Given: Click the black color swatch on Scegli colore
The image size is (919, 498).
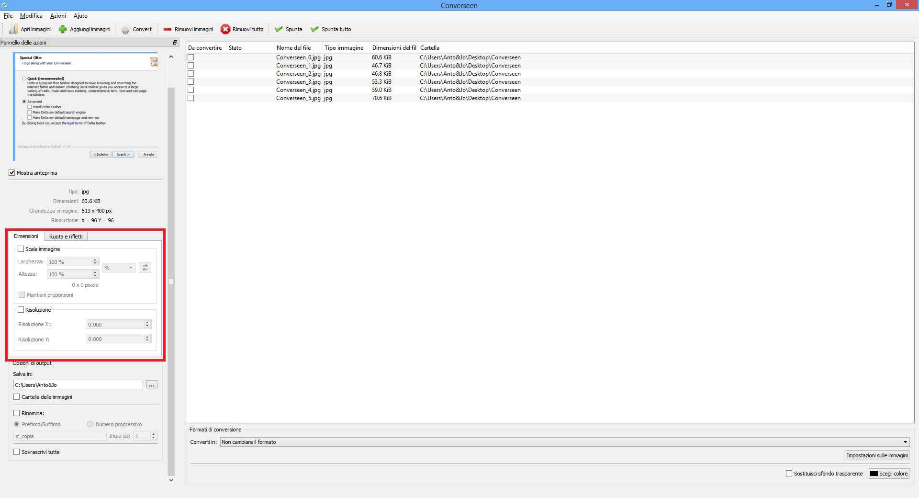Looking at the screenshot, I should pos(874,474).
